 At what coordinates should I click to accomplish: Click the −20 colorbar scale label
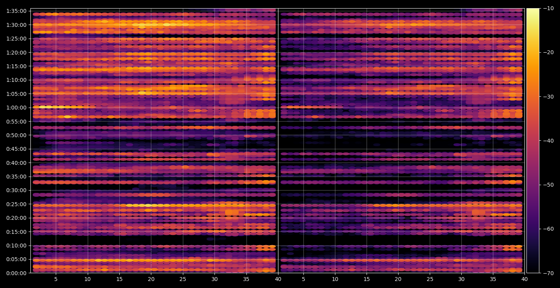point(548,52)
